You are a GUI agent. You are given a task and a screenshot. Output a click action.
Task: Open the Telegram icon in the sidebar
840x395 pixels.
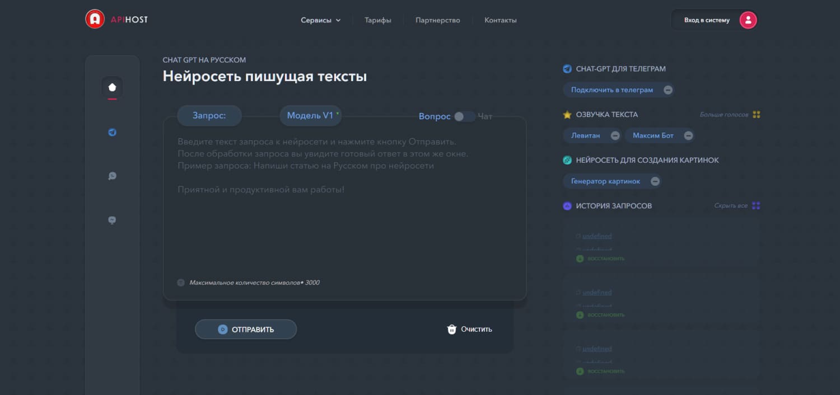pyautogui.click(x=112, y=132)
